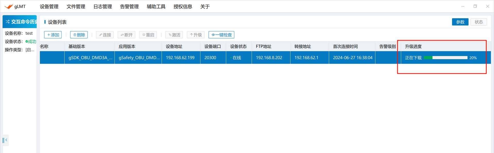This screenshot has height=153, width=494.
Task: Click the gLMT application logo icon
Action: [x=8, y=6]
